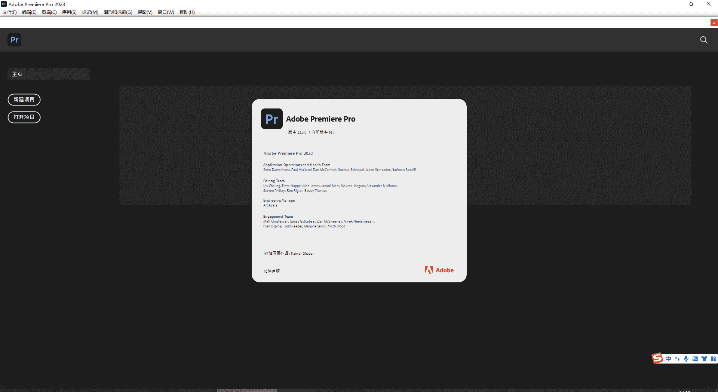Click the Sogou S input method logo
The image size is (718, 392).
[x=657, y=358]
